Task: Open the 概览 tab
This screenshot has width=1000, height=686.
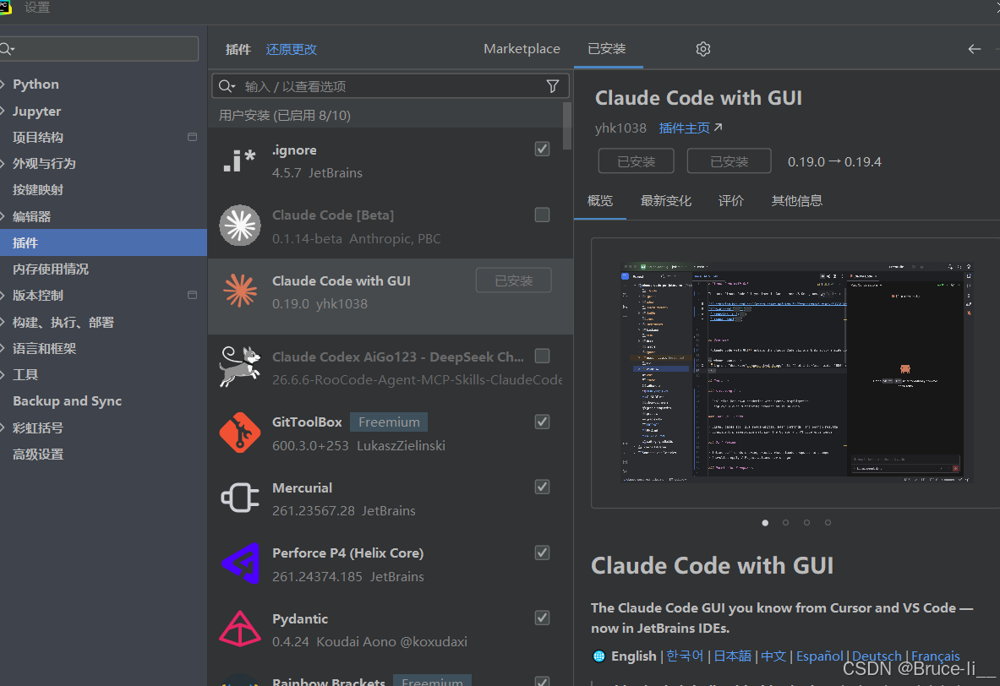Action: 599,201
